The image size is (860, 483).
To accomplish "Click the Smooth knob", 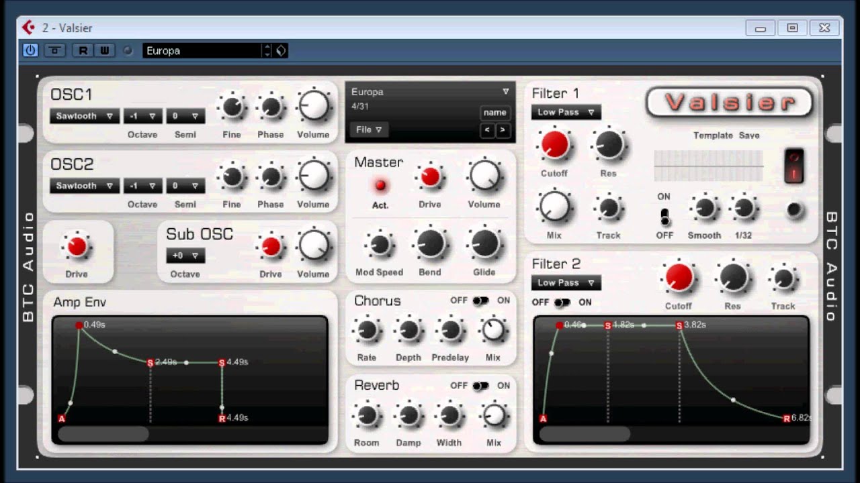I will (x=704, y=209).
